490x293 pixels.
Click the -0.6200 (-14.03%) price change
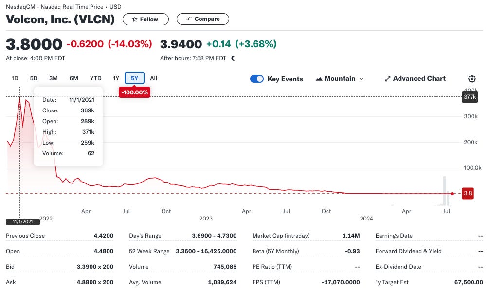(x=109, y=44)
